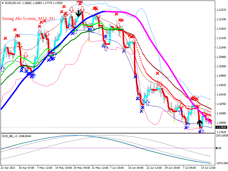Image resolution: width=228 pixels, height=171 pixels.
Task: Click the black up arrow buy signal
Action: (200, 123)
